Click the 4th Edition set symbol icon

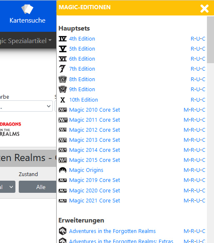(62, 39)
